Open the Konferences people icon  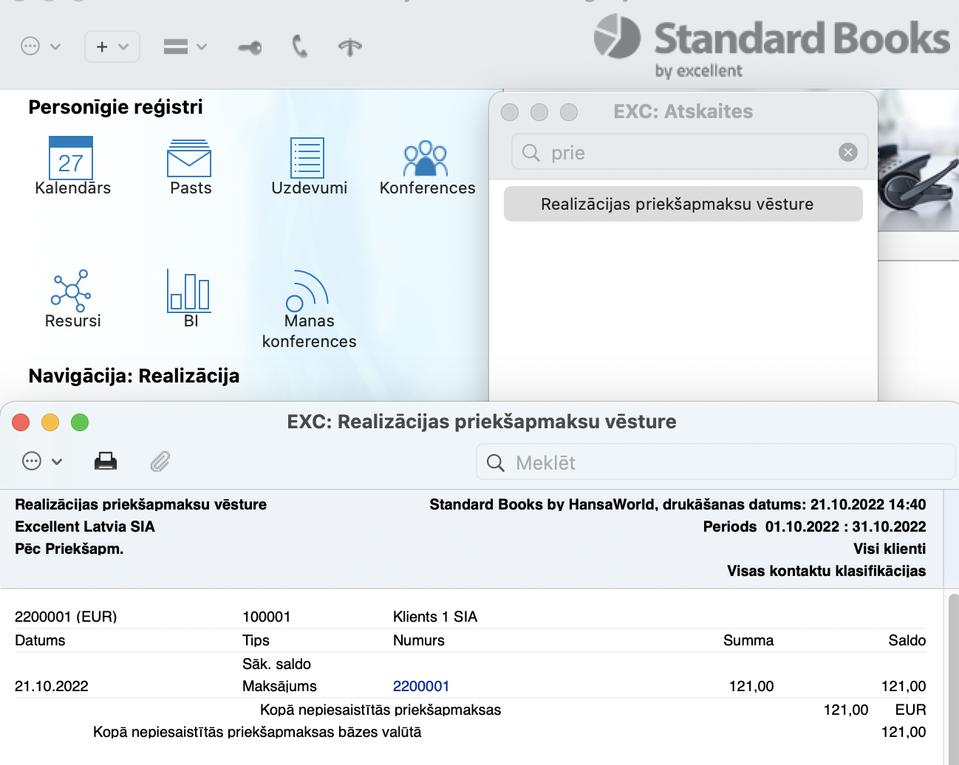coord(426,158)
